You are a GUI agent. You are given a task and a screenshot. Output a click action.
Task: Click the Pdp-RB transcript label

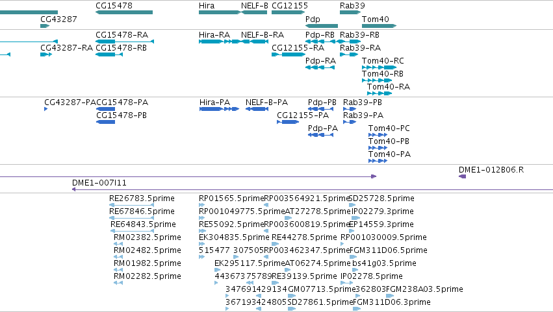tap(320, 35)
